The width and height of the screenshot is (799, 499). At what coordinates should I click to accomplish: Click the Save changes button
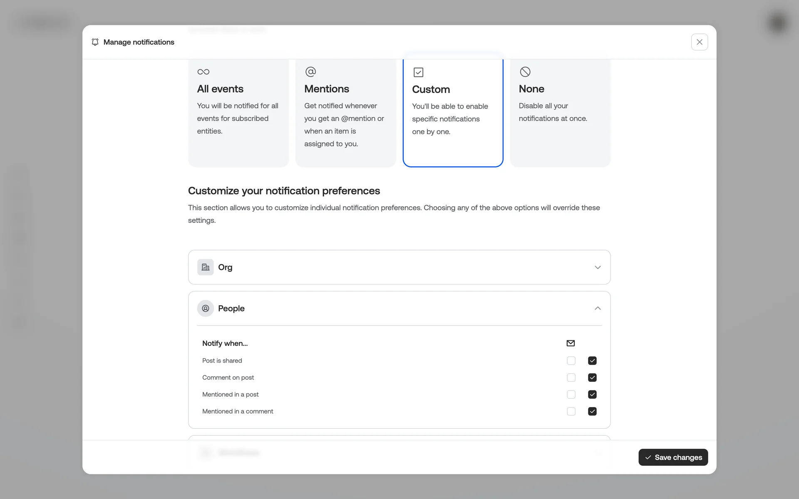pyautogui.click(x=673, y=457)
